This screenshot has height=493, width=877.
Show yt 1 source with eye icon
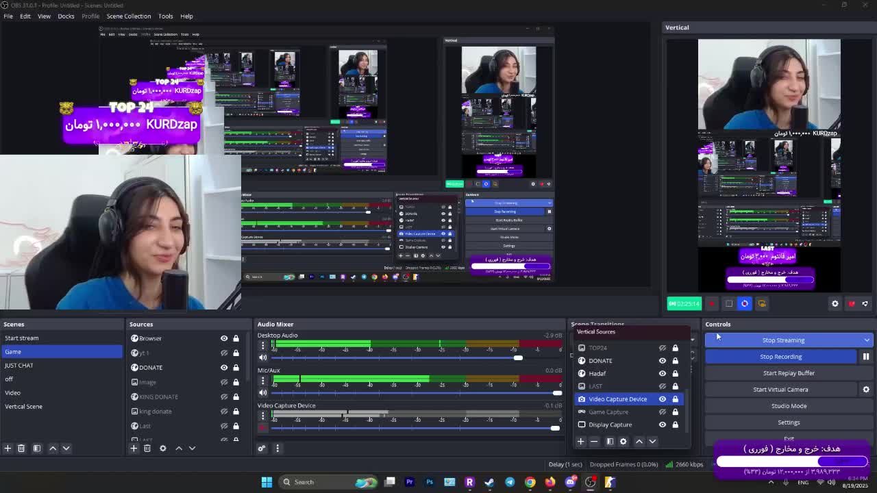(224, 353)
